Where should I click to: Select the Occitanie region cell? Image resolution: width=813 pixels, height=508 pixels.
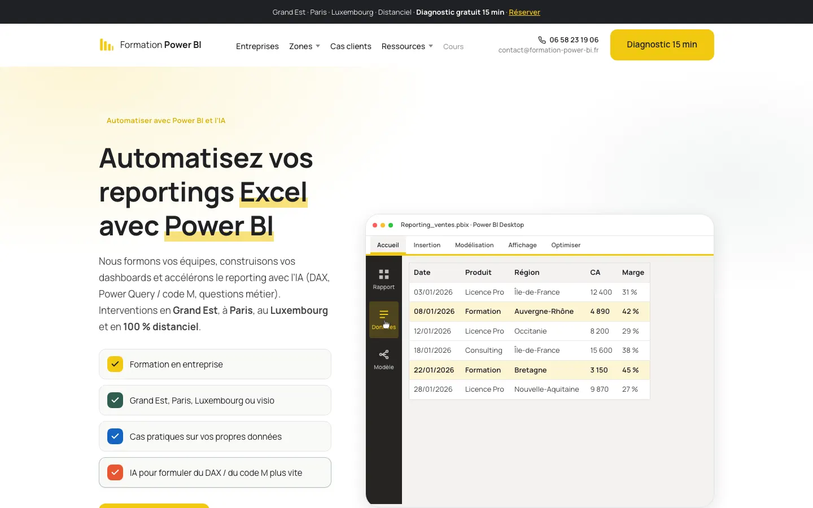pyautogui.click(x=530, y=331)
